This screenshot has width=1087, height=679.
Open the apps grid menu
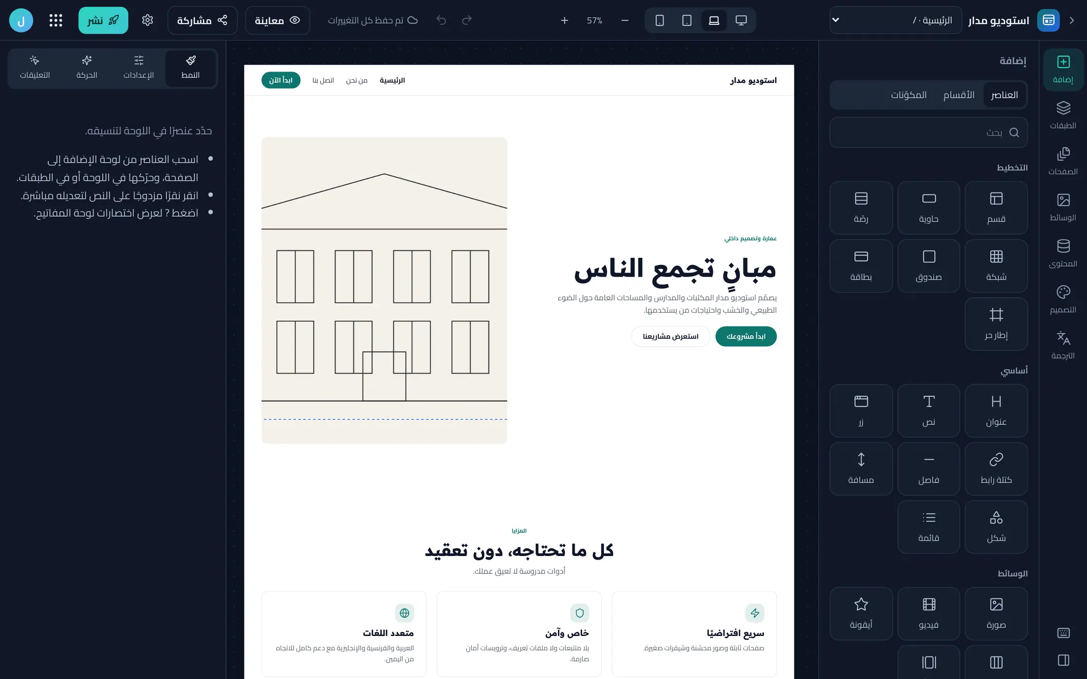point(56,20)
